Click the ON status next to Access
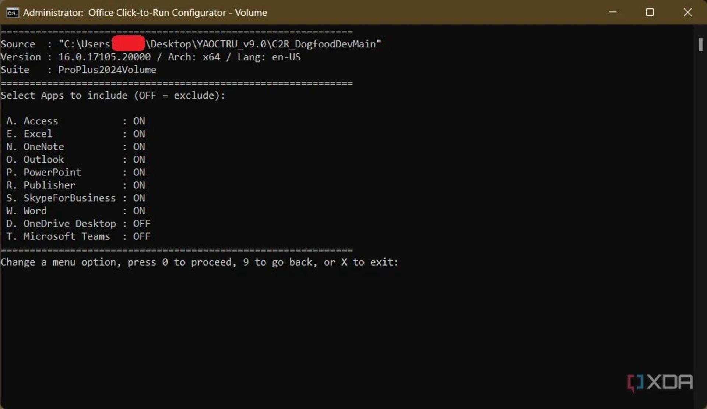This screenshot has height=409, width=707. (x=139, y=121)
